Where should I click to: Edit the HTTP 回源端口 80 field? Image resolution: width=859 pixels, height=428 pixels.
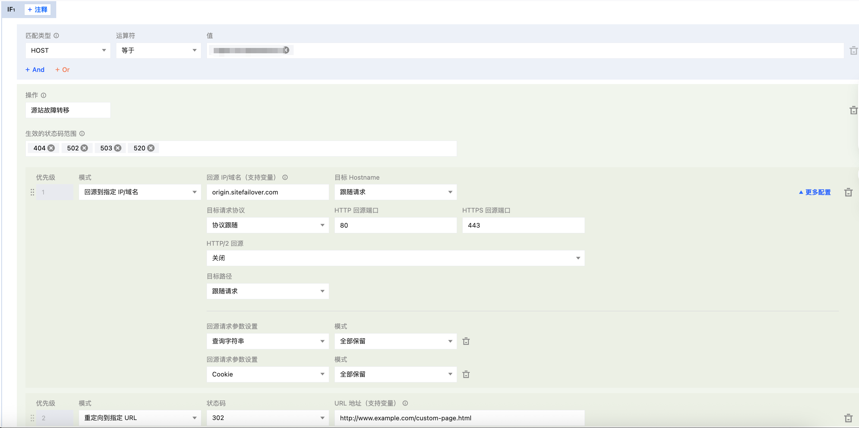click(x=395, y=225)
